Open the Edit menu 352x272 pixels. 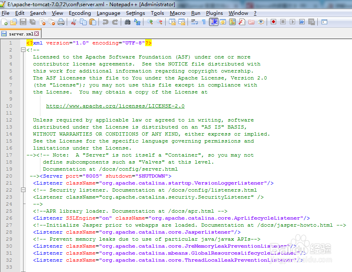click(x=19, y=13)
